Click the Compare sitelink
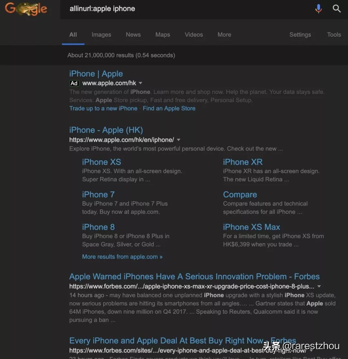The height and width of the screenshot is (359, 348). [240, 194]
